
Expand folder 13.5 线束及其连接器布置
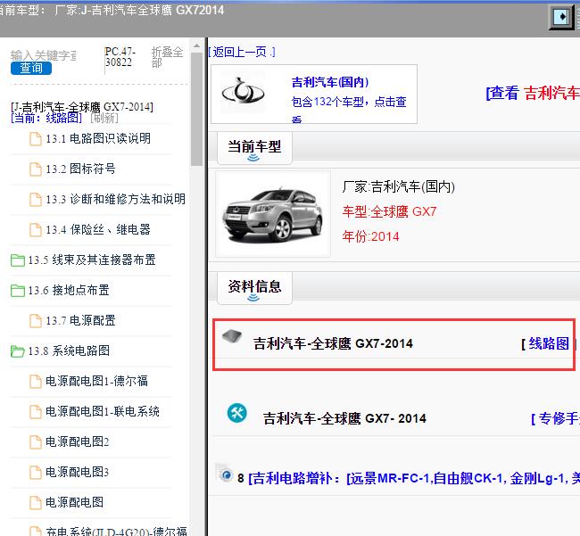coord(92,260)
